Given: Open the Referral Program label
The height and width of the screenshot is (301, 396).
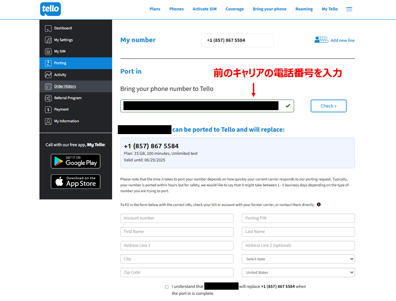Looking at the screenshot, I should [68, 98].
